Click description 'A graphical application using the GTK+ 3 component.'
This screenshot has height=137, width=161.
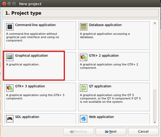[35, 97]
